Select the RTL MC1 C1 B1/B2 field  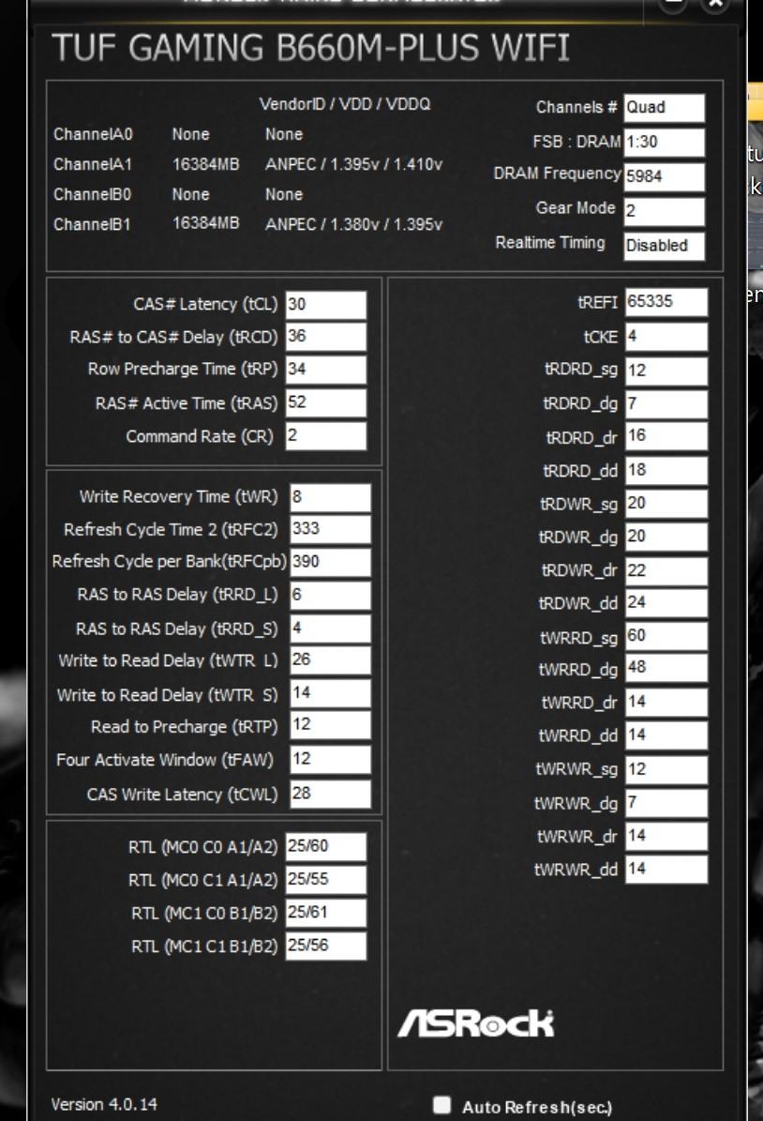click(326, 946)
